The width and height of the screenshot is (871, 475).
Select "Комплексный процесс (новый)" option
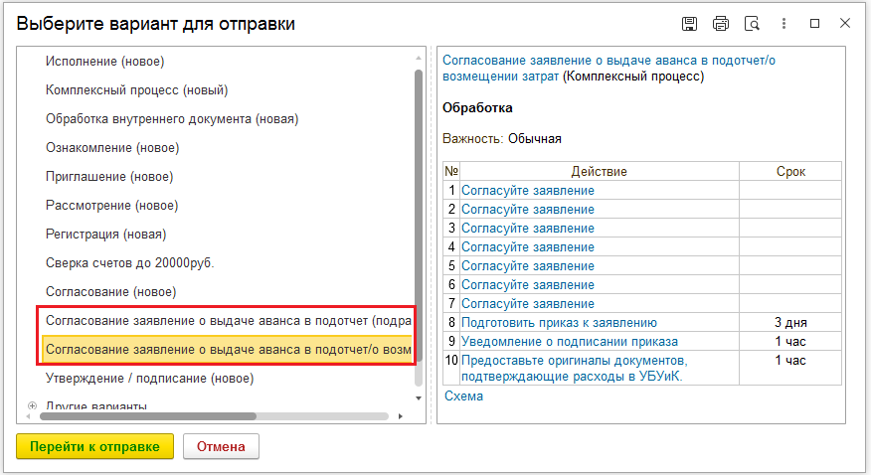tap(136, 89)
